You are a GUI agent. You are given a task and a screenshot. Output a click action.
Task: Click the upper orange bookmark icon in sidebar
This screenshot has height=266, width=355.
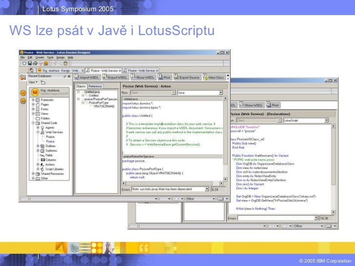pos(23,93)
